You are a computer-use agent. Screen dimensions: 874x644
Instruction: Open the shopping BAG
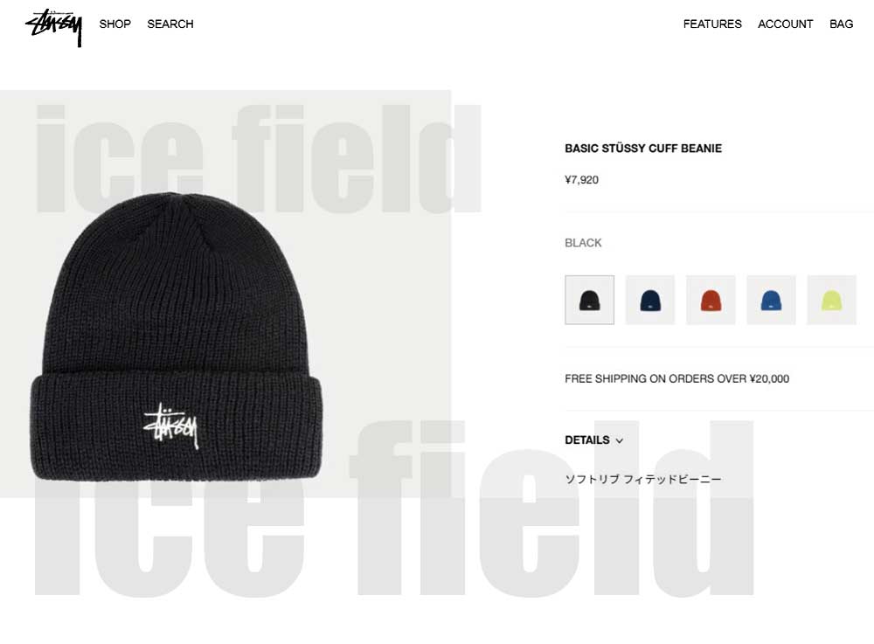pyautogui.click(x=841, y=24)
